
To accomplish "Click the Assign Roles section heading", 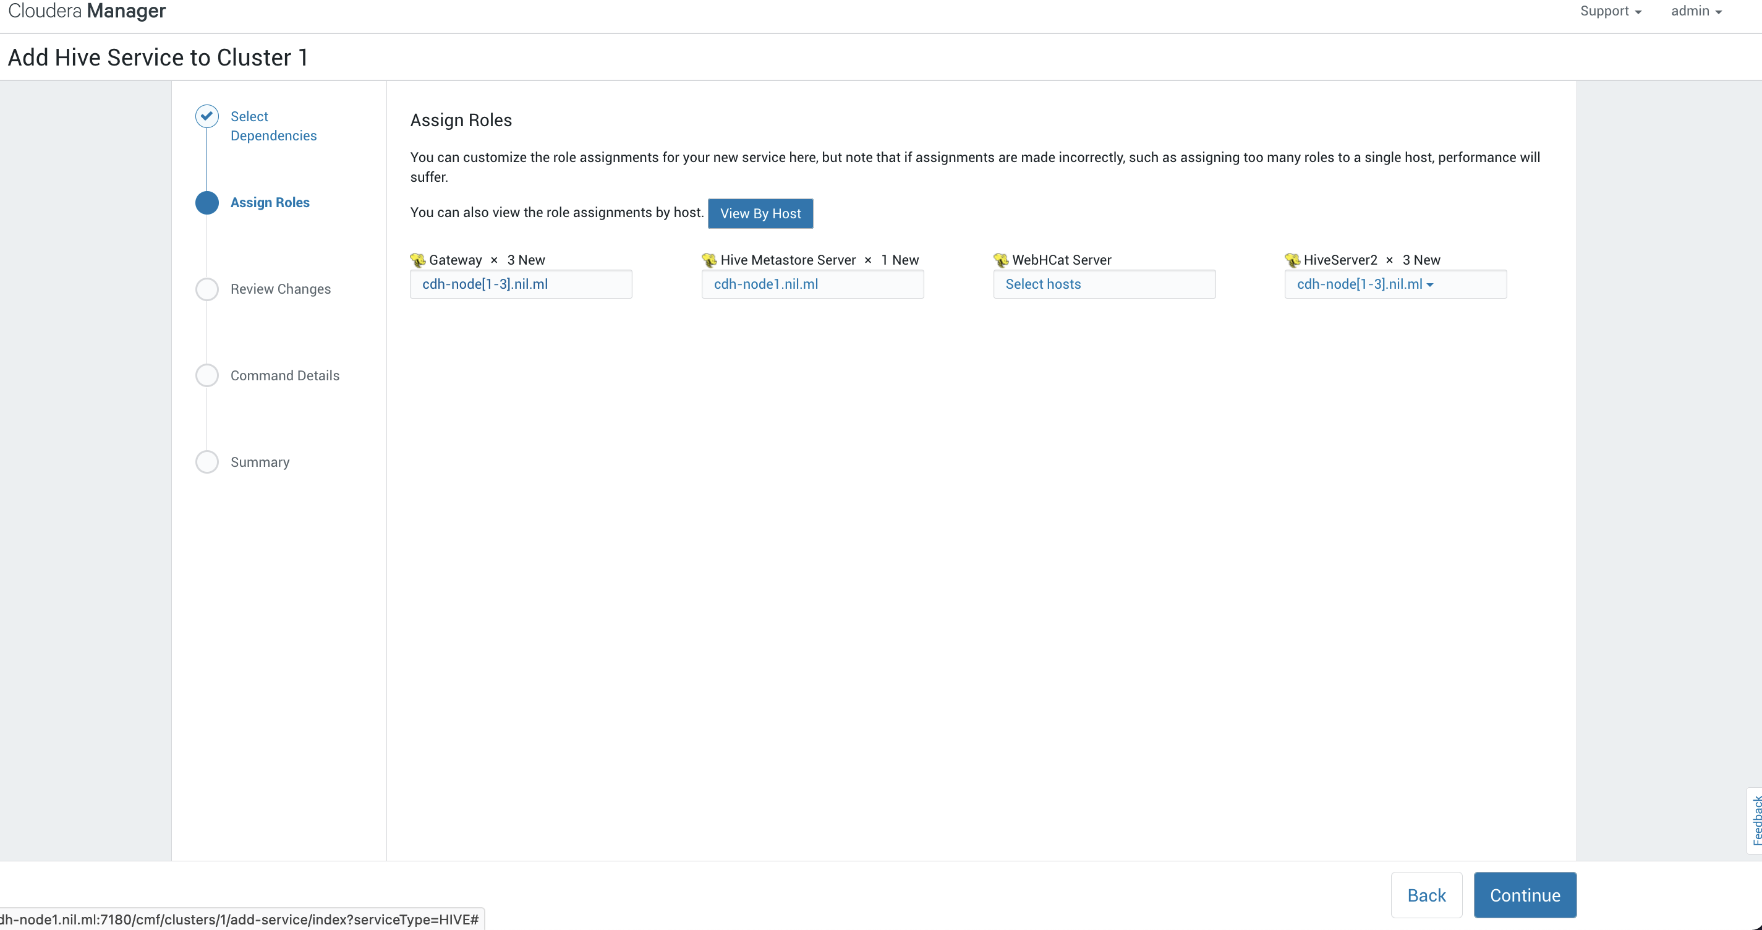I will click(461, 120).
